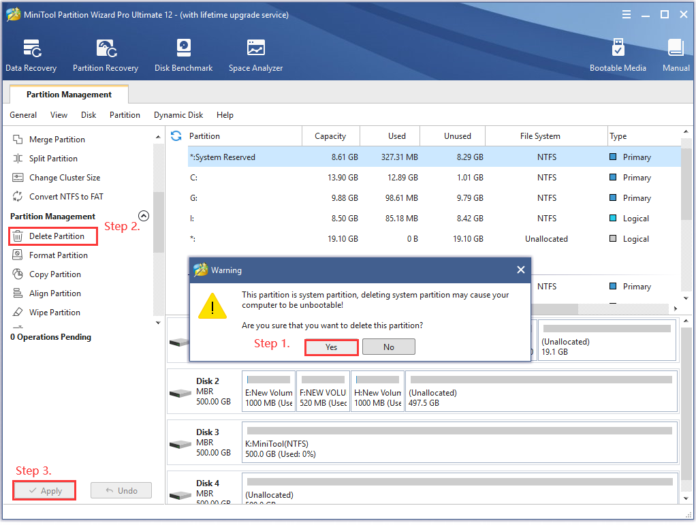The height and width of the screenshot is (525, 696).
Task: Click the Wipe Partition eraser icon
Action: [18, 313]
